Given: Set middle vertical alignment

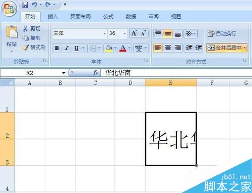Looking at the screenshot, I should tap(168, 33).
